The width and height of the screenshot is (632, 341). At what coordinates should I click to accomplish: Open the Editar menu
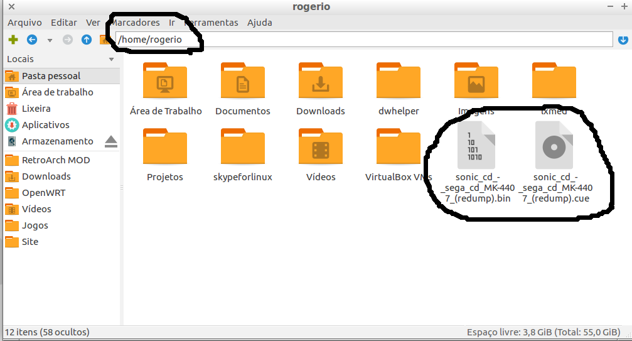pyautogui.click(x=63, y=23)
